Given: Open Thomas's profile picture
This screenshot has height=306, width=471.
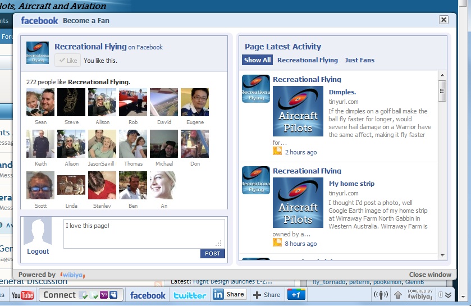Looking at the screenshot, I should [133, 144].
